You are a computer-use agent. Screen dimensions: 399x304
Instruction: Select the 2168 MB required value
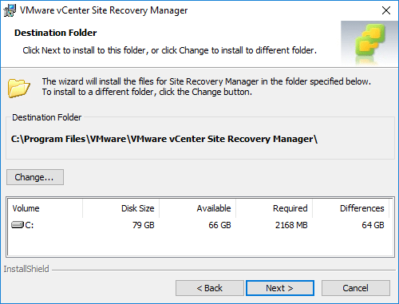click(291, 225)
